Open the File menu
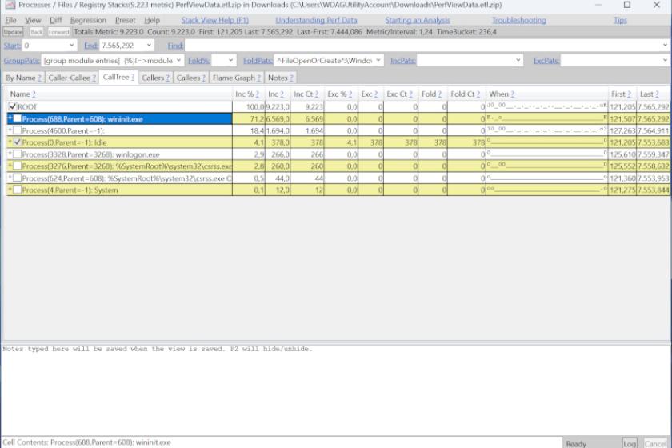Screen dimensions: 672x448 pyautogui.click(x=10, y=20)
